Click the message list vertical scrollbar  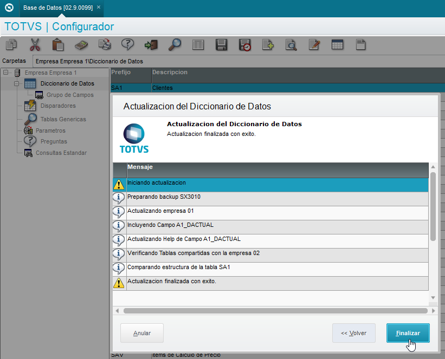tap(433, 206)
